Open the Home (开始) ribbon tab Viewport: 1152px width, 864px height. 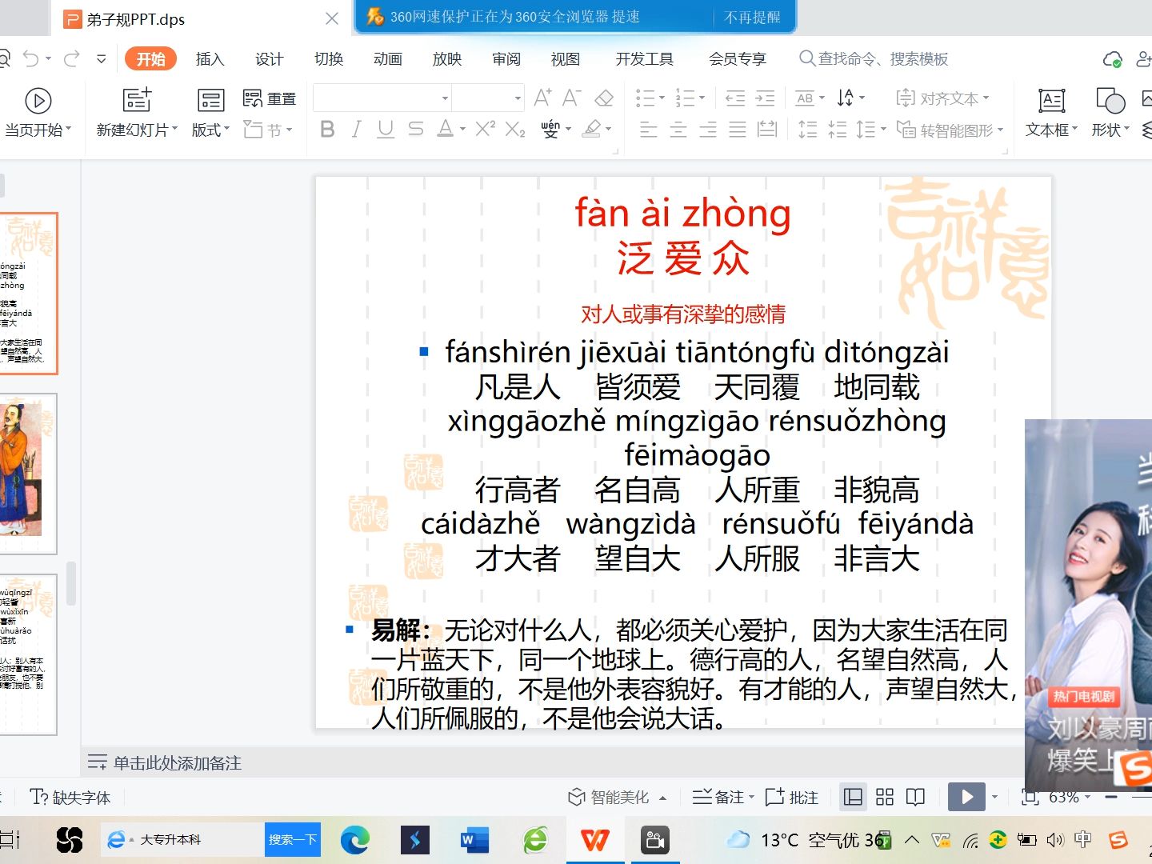tap(150, 58)
